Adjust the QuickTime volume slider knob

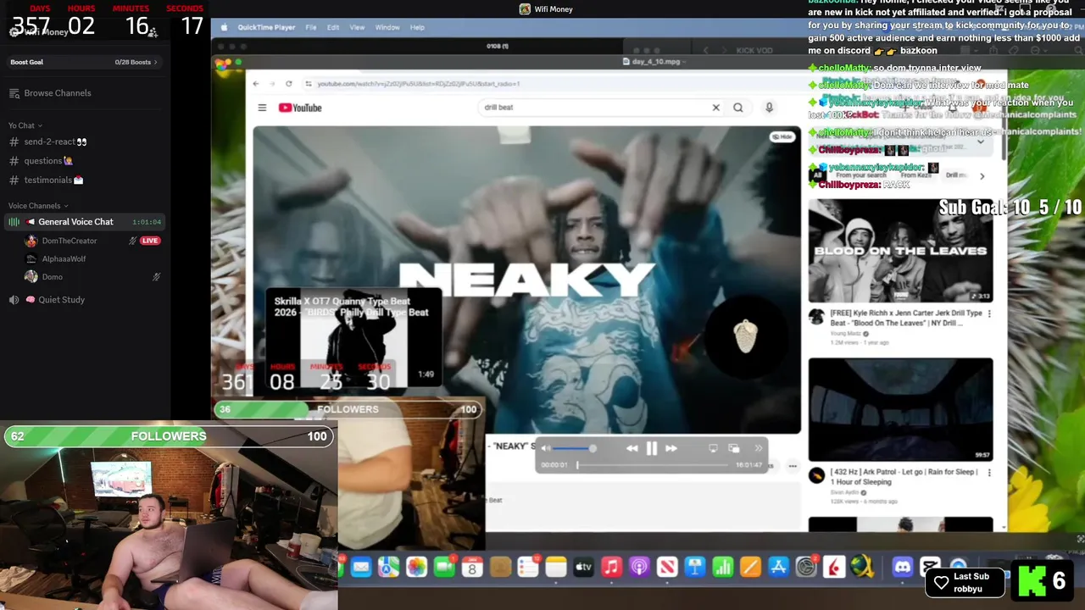click(593, 449)
